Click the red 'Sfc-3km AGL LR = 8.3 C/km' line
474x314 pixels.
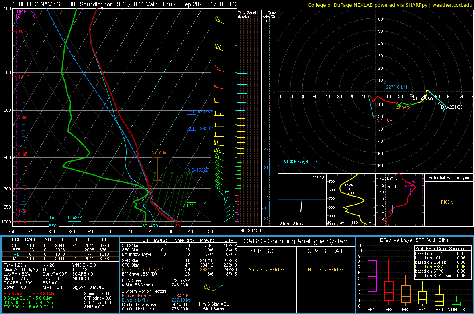coord(30,294)
